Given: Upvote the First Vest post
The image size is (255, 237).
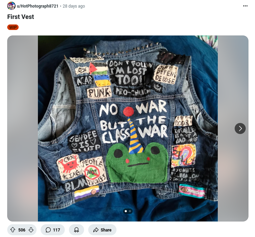Looking at the screenshot, I should 13,230.
